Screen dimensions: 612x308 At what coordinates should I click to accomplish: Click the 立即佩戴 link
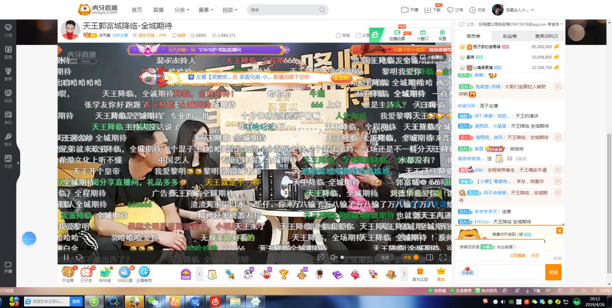click(517, 255)
